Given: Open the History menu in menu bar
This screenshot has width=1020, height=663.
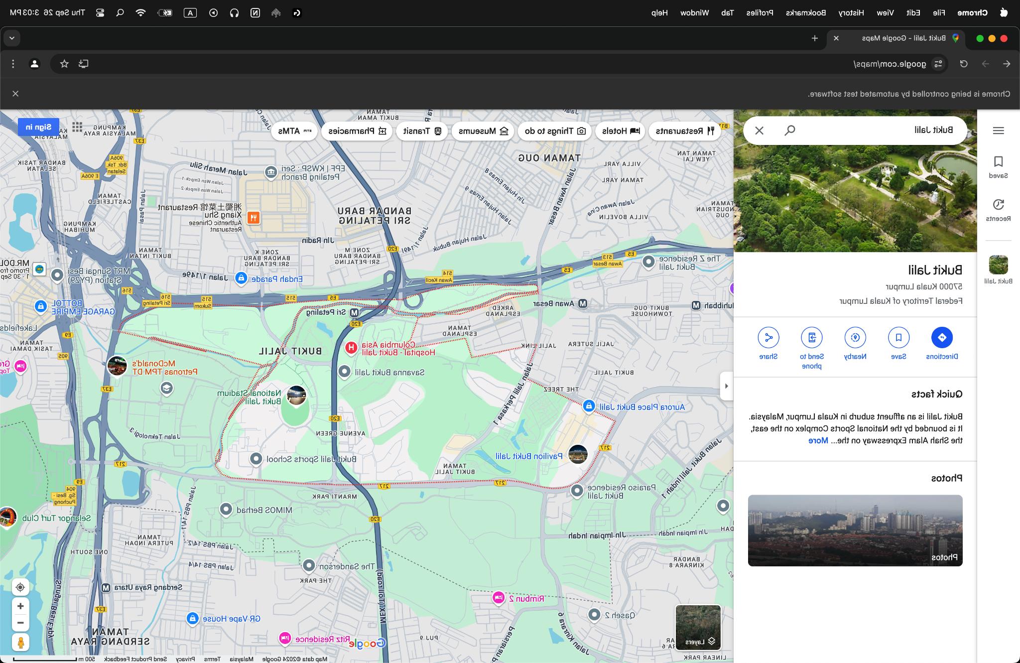Looking at the screenshot, I should coord(851,13).
